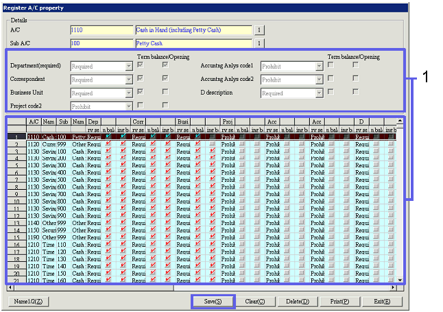Click the Cash in Hand name field

194,30
